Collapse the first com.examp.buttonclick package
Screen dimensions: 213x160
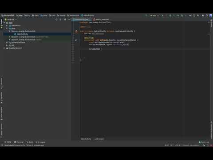(10, 31)
